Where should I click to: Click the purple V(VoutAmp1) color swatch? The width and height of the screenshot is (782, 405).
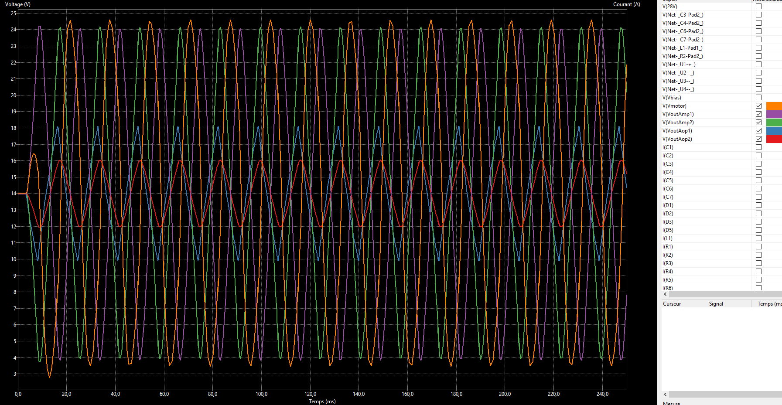coord(774,114)
